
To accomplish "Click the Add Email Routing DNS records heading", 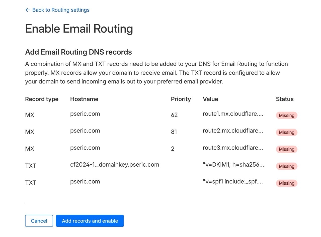I will pyautogui.click(x=78, y=52).
